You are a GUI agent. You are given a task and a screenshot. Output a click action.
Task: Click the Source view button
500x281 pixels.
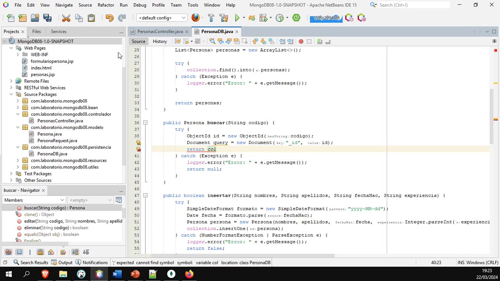point(138,41)
